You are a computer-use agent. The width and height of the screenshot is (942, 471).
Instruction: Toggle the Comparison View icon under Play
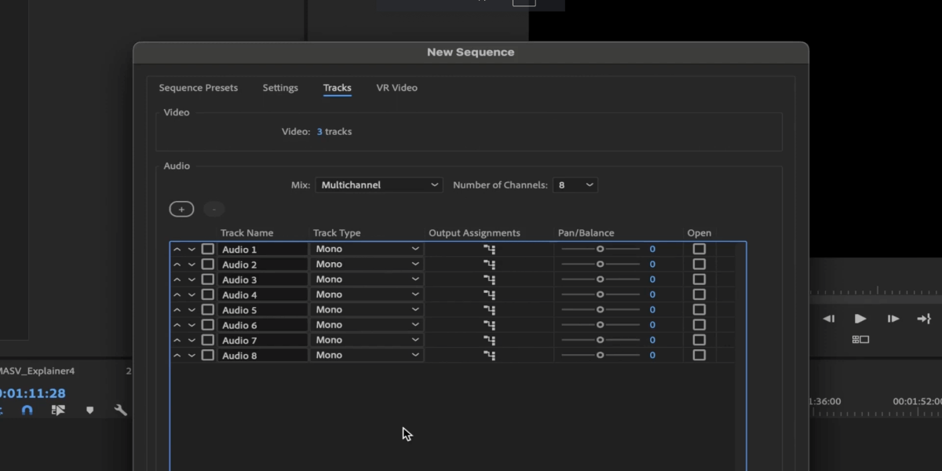pyautogui.click(x=860, y=339)
